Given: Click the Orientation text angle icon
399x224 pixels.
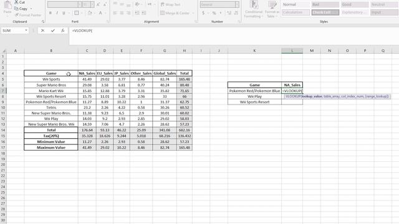Looking at the screenshot, I should point(137,4).
